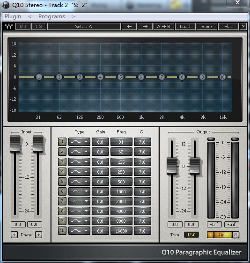Open band 8 filter type dropdown
The height and width of the screenshot is (263, 250).
pyautogui.click(x=86, y=211)
